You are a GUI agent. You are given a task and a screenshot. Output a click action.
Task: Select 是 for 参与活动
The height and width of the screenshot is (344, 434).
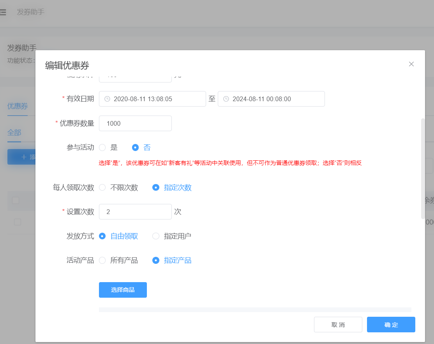102,147
